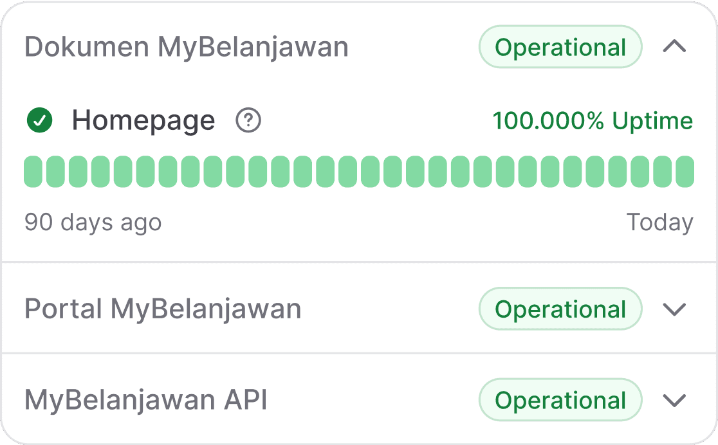Select the MyBelanjawan API row title
The width and height of the screenshot is (718, 445).
click(146, 400)
